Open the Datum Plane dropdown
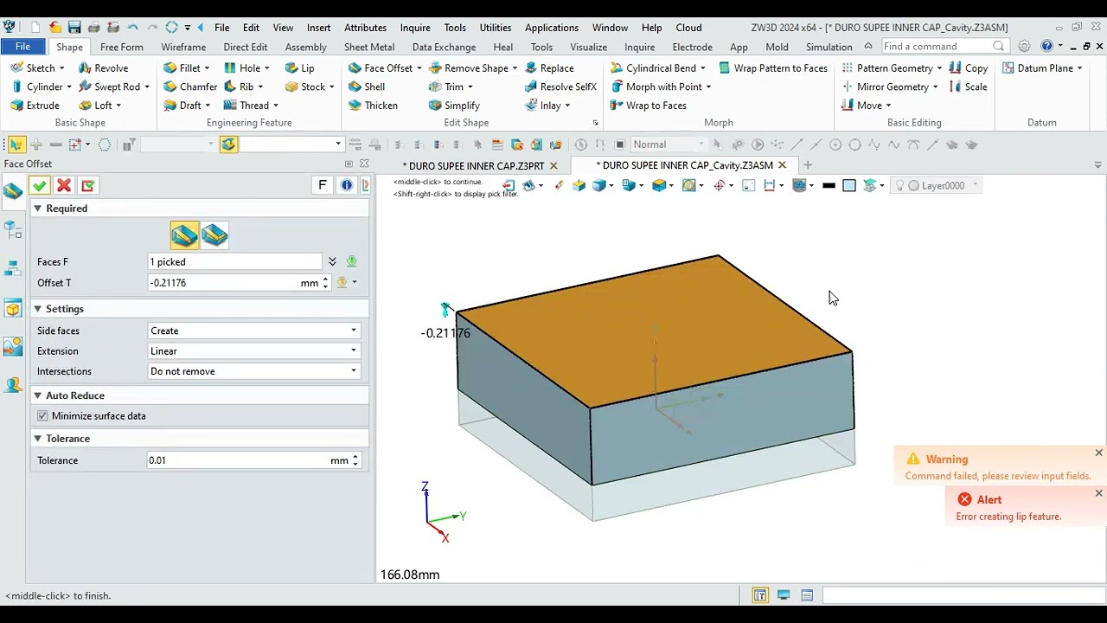1107x623 pixels. [x=1079, y=68]
